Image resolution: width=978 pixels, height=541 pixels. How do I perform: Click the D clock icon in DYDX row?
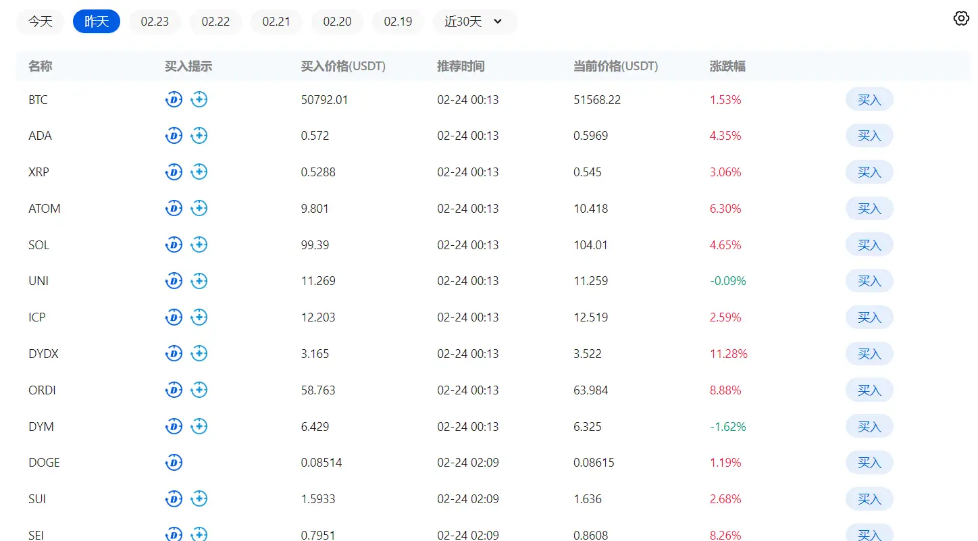click(174, 353)
